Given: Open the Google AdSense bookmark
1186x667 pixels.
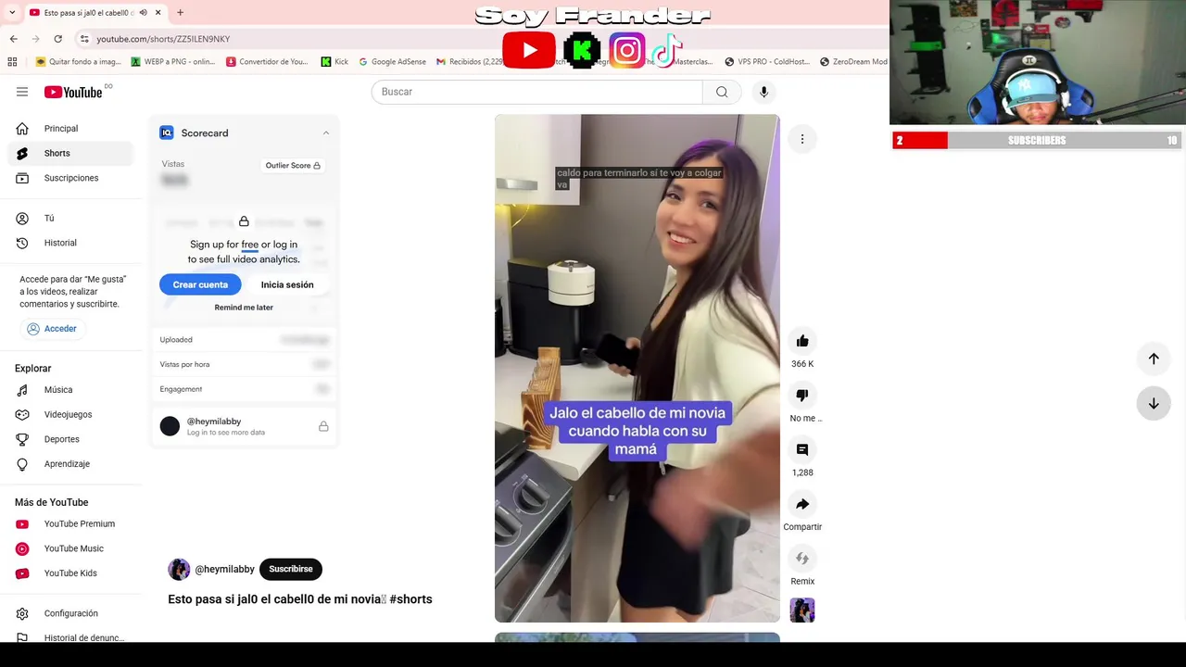Looking at the screenshot, I should point(393,62).
